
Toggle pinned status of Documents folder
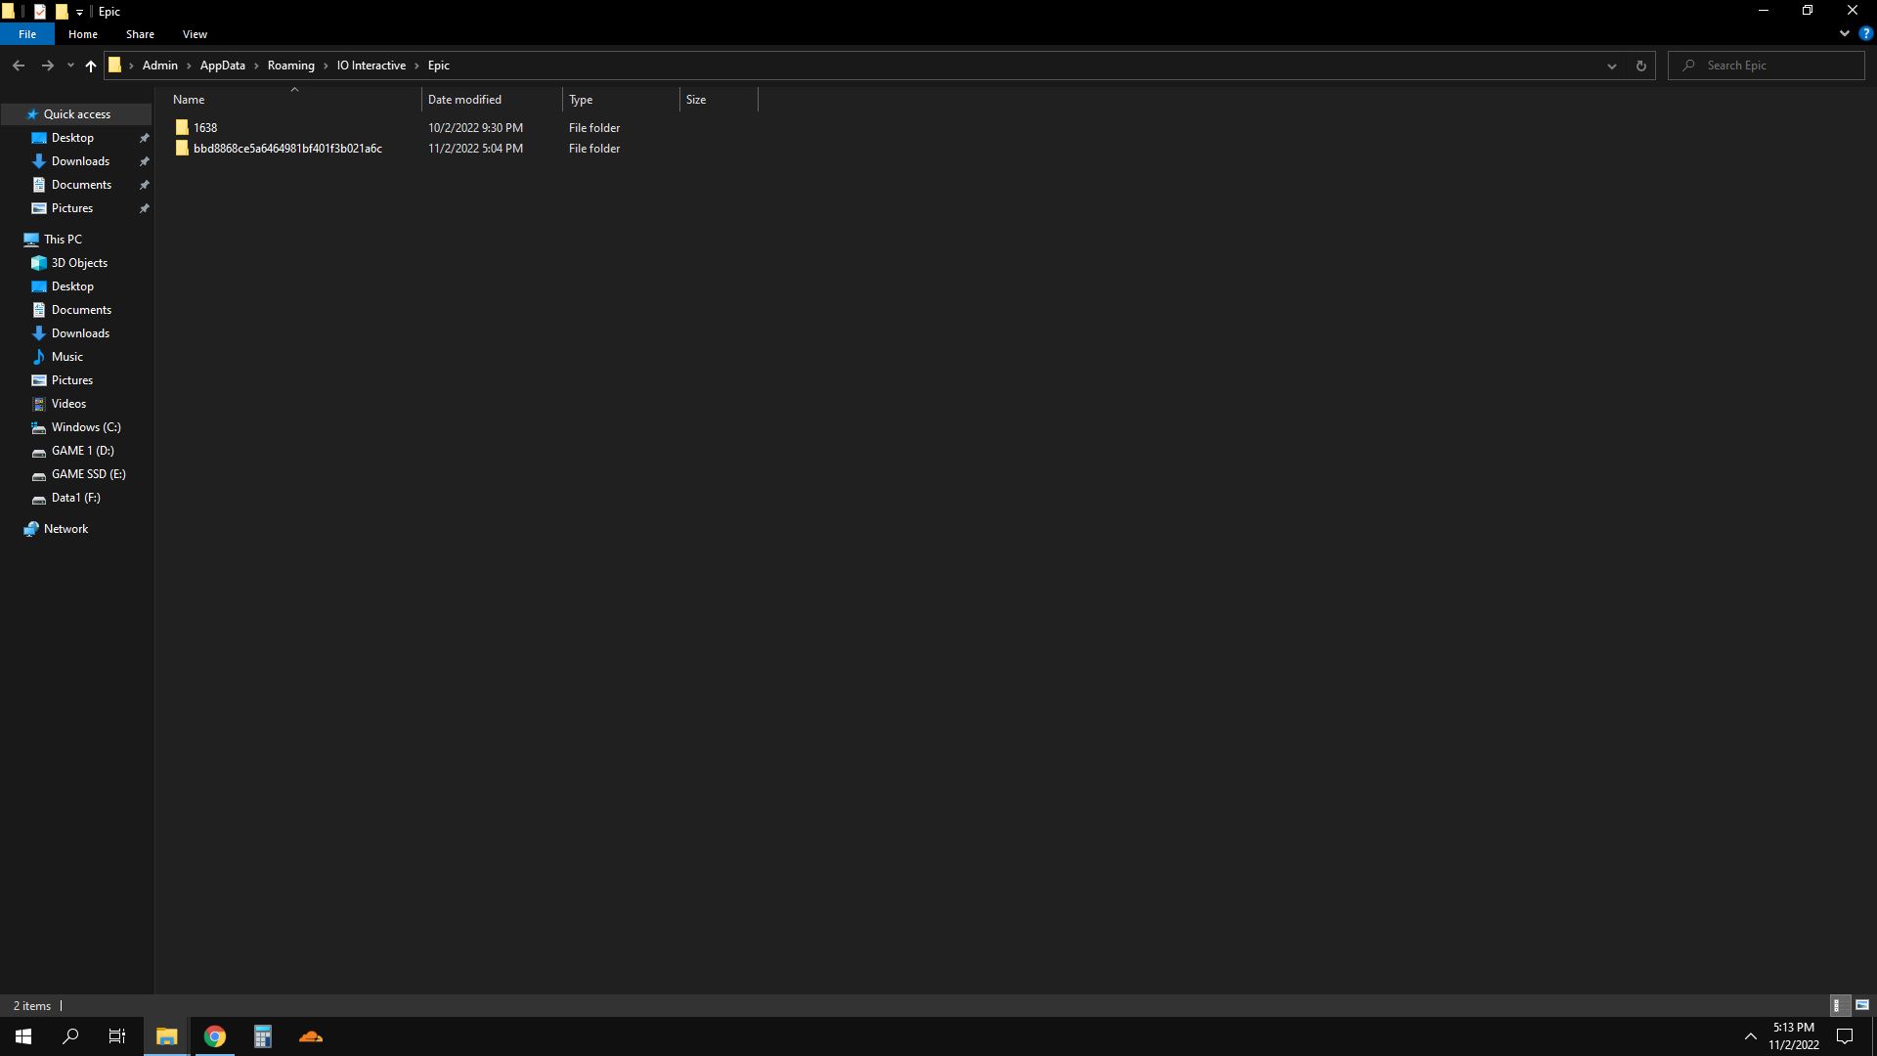point(145,185)
